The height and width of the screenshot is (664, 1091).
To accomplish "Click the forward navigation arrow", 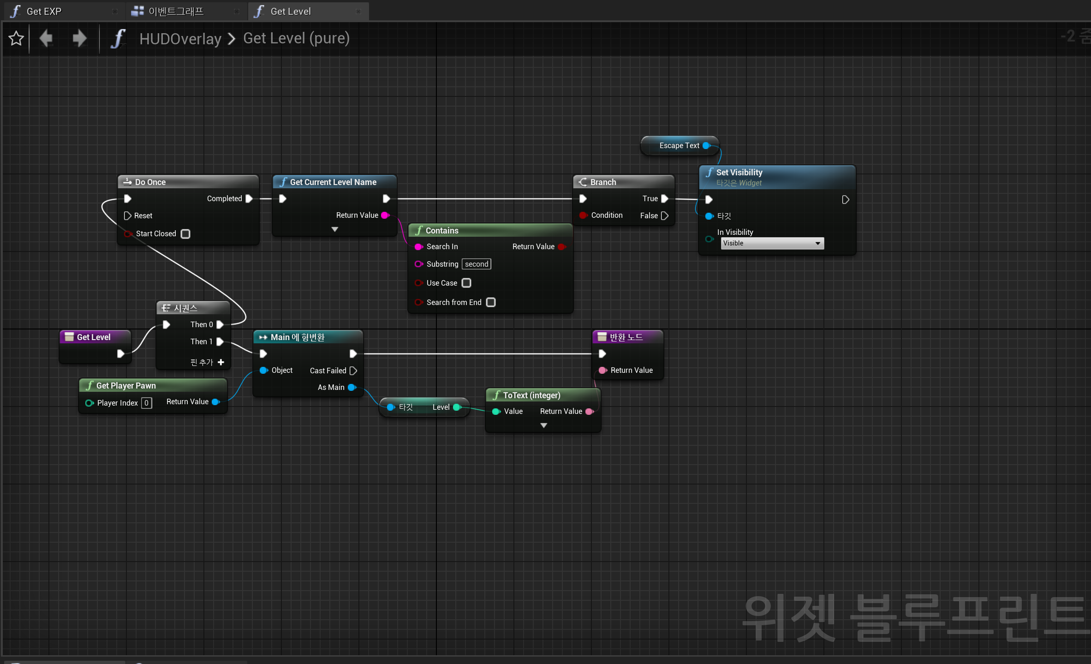I will click(x=78, y=38).
